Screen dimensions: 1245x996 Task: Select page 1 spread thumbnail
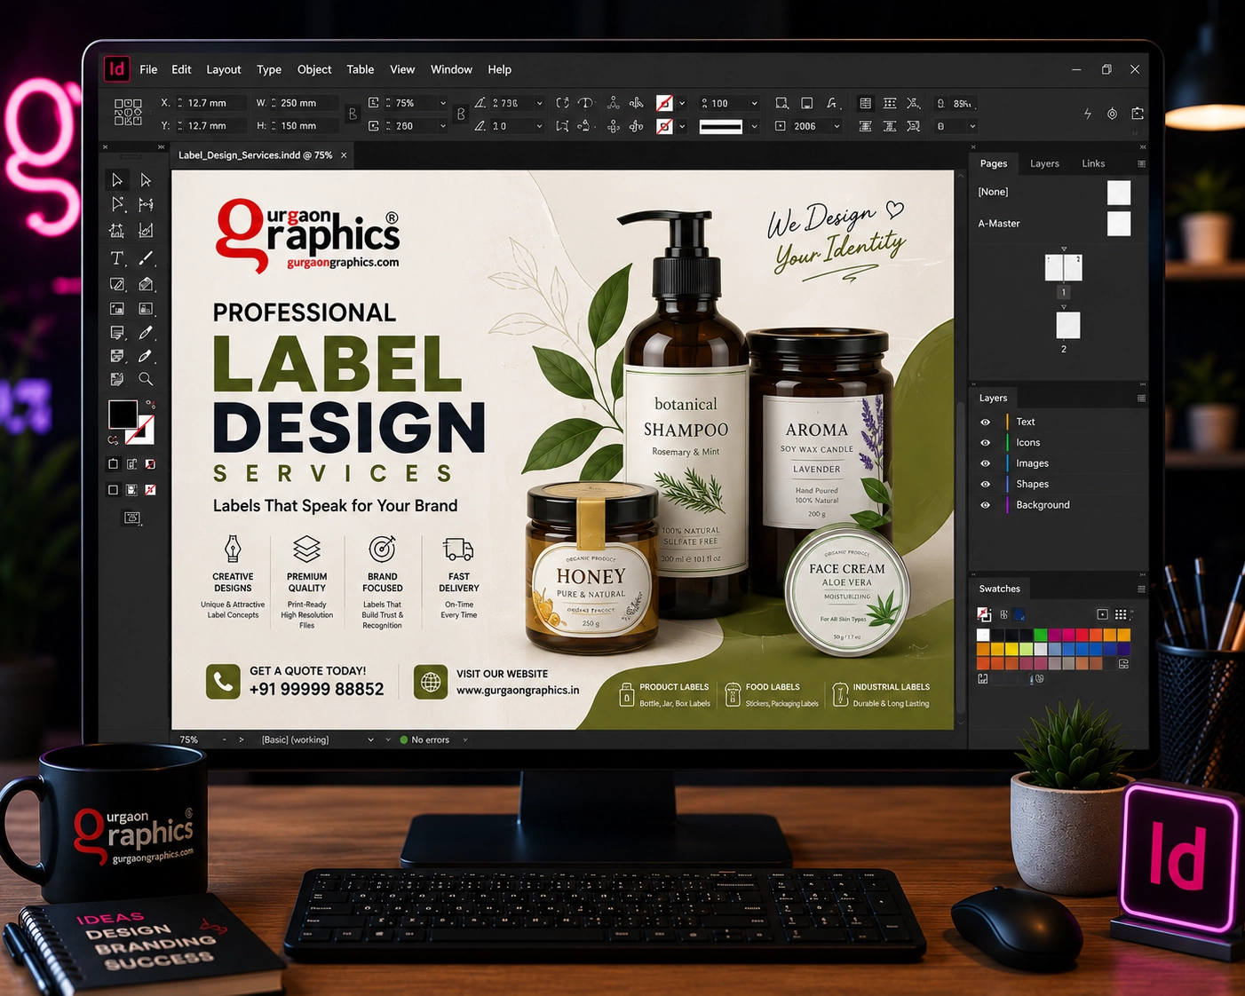tap(1064, 267)
